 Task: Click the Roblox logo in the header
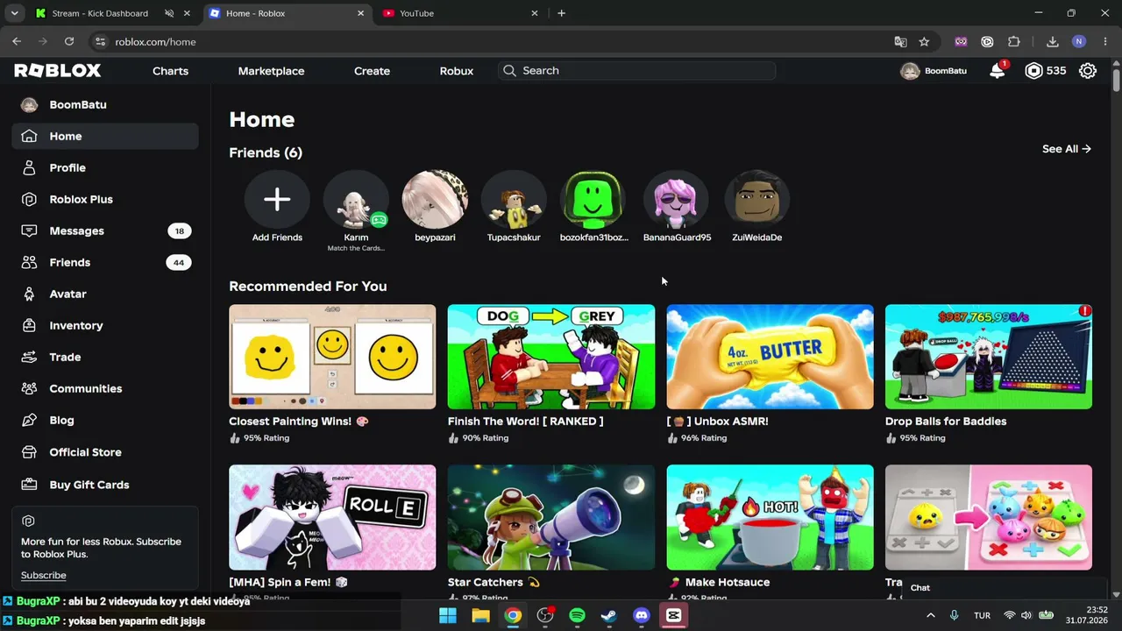click(58, 71)
